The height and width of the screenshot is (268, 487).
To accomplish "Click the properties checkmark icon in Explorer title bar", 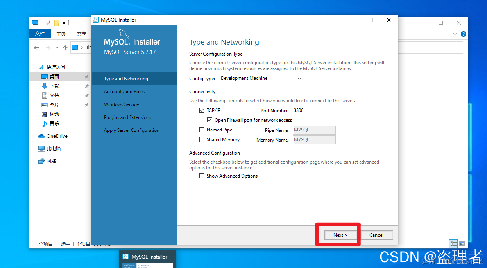I will [48, 23].
